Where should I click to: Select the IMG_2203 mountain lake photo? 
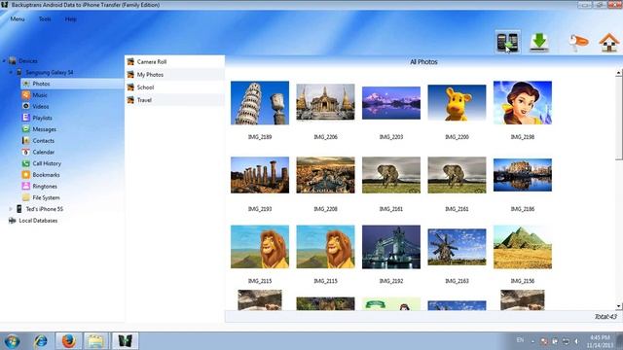[x=391, y=103]
